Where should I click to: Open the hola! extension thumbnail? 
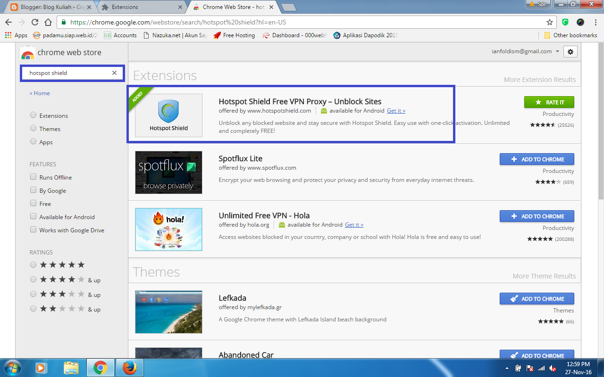coord(168,229)
